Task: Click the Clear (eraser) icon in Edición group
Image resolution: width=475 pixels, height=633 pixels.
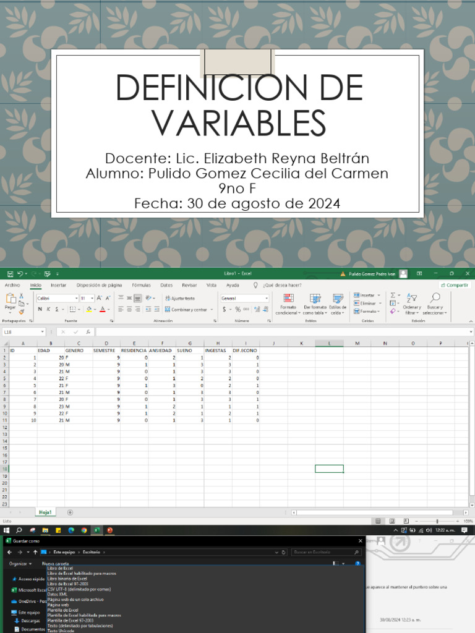Action: [393, 312]
